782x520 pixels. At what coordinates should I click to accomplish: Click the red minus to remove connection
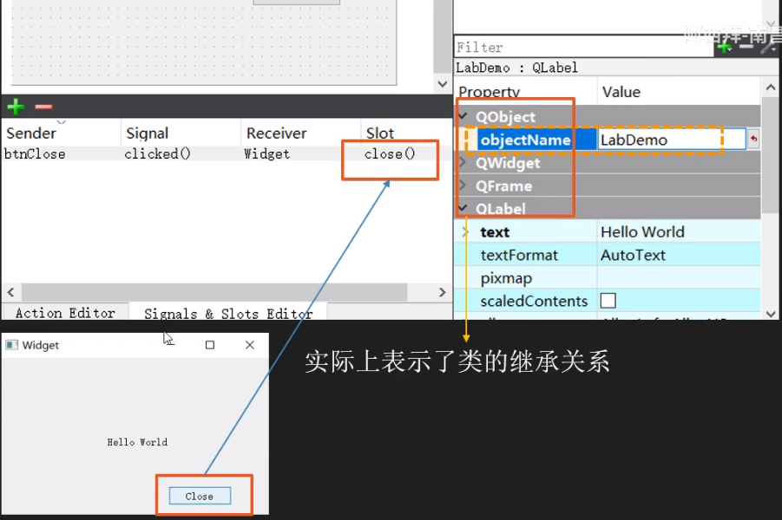(43, 107)
